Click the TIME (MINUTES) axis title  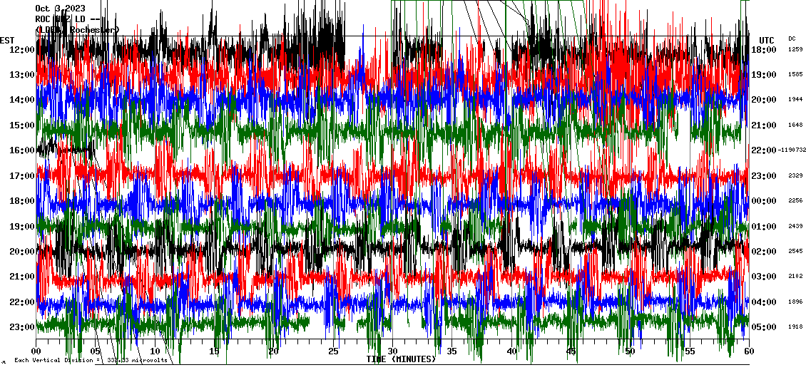click(401, 359)
